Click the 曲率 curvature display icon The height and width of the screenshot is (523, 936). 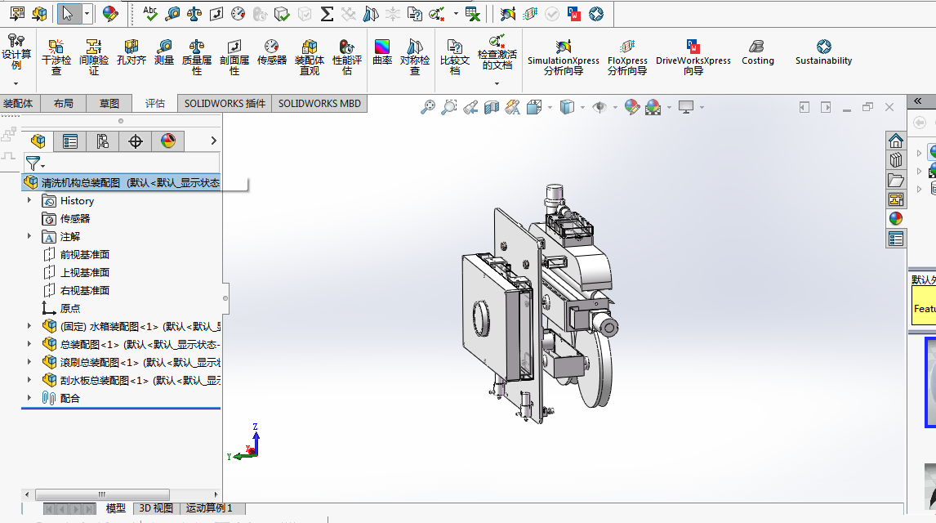382,52
